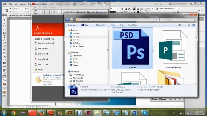
Task: Select the Zoom tool in InDesign toolbox
Action: (4, 80)
